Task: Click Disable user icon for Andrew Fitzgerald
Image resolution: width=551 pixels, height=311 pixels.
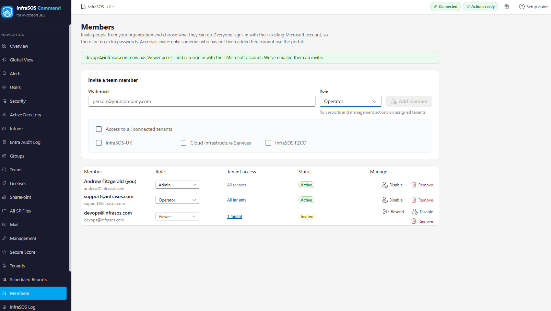Action: 385,185
